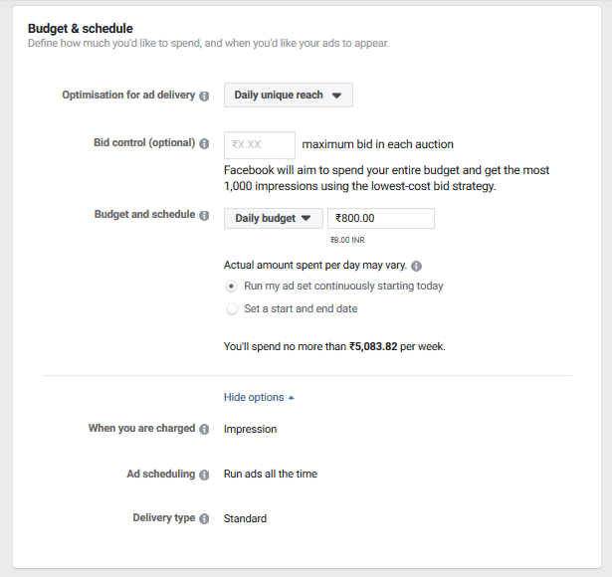Select 'Run my ad set continuously starting today'
The width and height of the screenshot is (612, 577).
[232, 287]
